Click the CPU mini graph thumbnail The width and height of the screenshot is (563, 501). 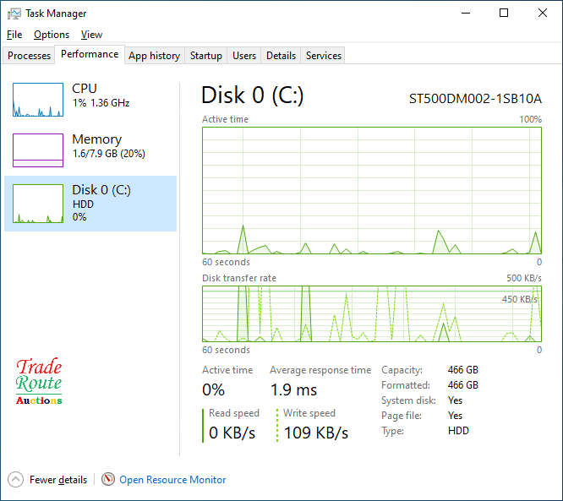(38, 100)
